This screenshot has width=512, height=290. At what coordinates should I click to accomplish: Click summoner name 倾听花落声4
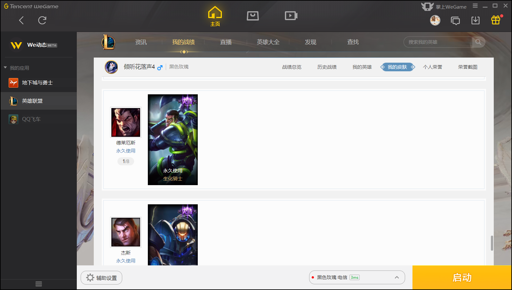click(139, 67)
